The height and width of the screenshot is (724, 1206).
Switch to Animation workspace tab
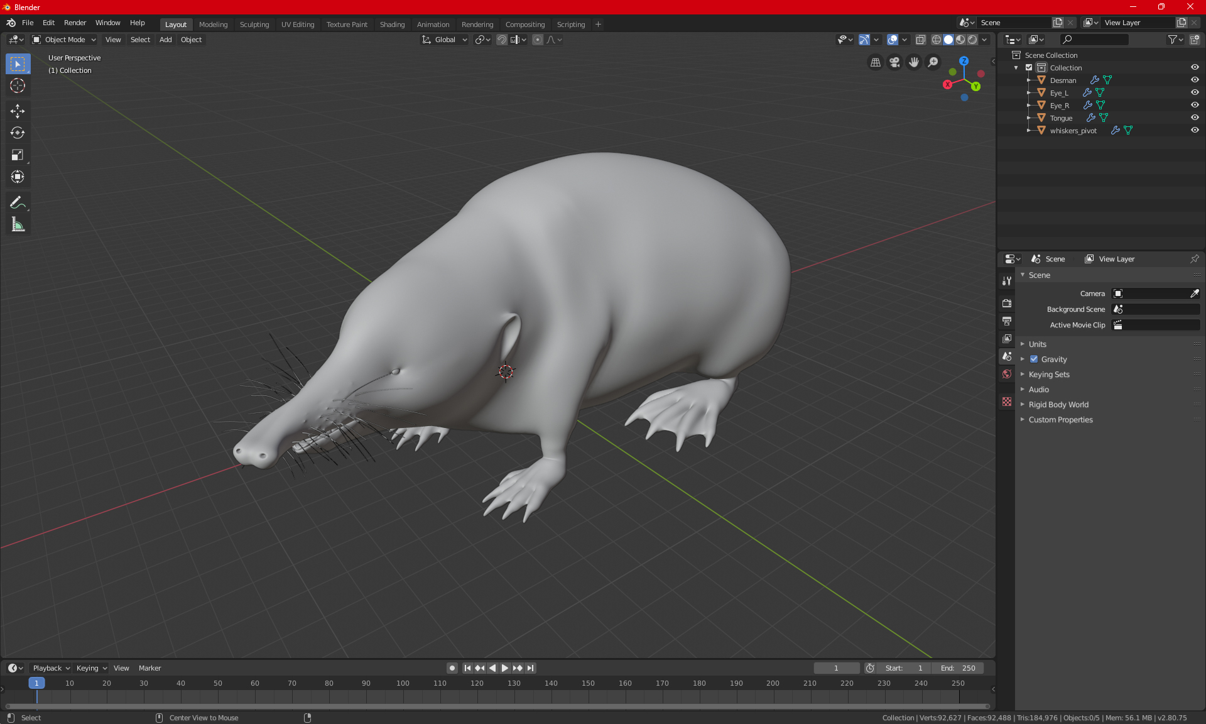coord(433,25)
